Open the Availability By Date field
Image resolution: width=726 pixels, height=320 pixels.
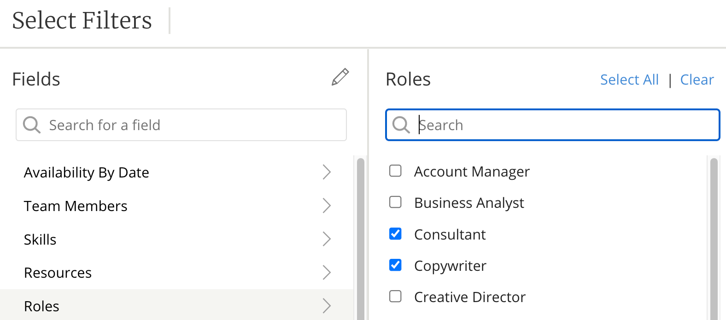tap(177, 172)
